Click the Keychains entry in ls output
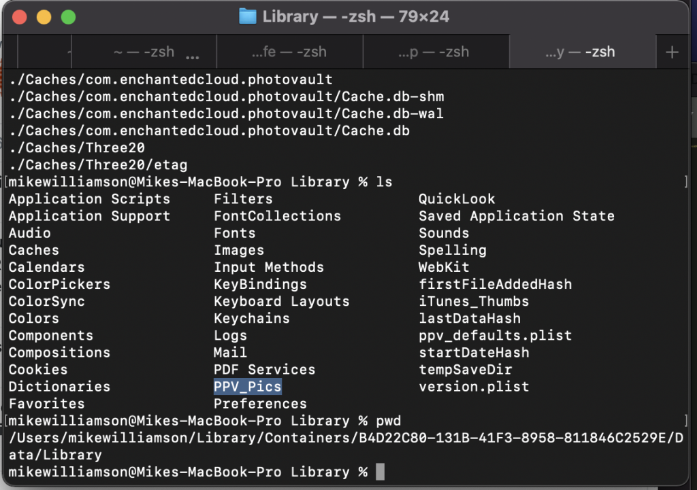The height and width of the screenshot is (490, 697). click(x=252, y=319)
